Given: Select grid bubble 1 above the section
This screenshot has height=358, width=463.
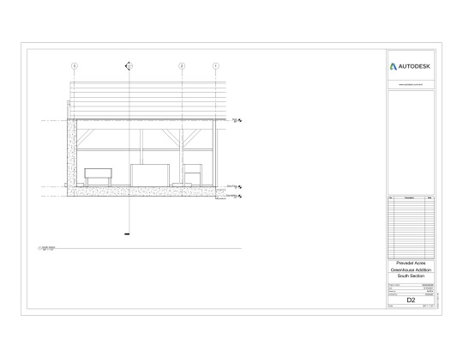Looking at the screenshot, I should click(x=216, y=66).
